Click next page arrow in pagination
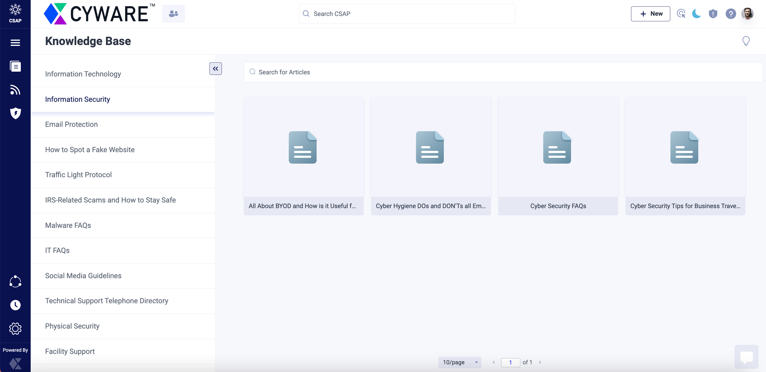Image resolution: width=766 pixels, height=372 pixels. coord(540,362)
